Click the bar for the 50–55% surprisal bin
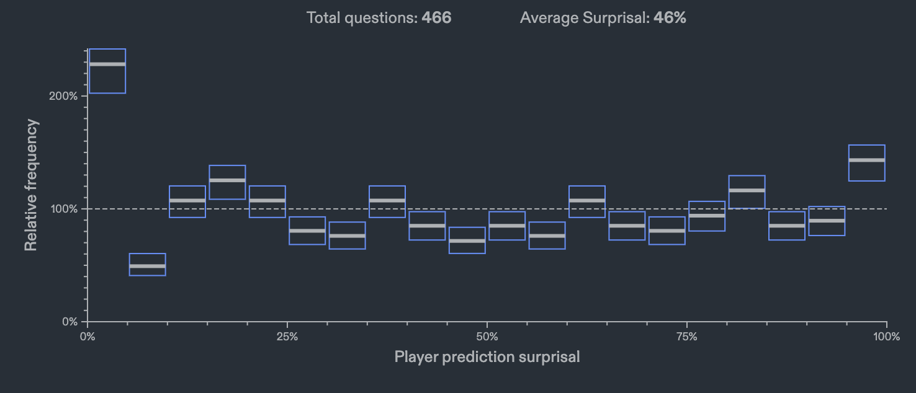This screenshot has height=393, width=916. pos(507,226)
